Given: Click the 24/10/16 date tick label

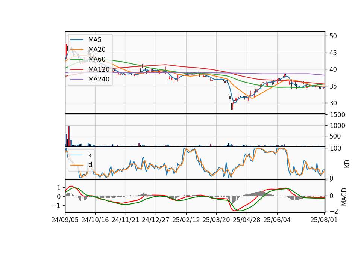Looking at the screenshot, I should click(95, 220).
